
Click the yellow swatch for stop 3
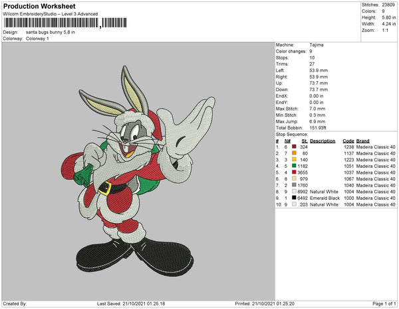click(294, 159)
